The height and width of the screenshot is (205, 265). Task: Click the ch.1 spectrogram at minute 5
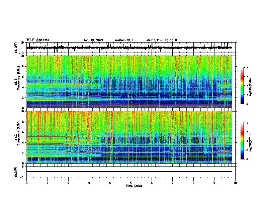click(x=131, y=82)
